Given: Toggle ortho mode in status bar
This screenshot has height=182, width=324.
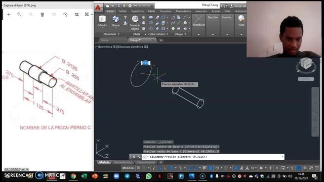Looking at the screenshot, I should click(x=166, y=168).
